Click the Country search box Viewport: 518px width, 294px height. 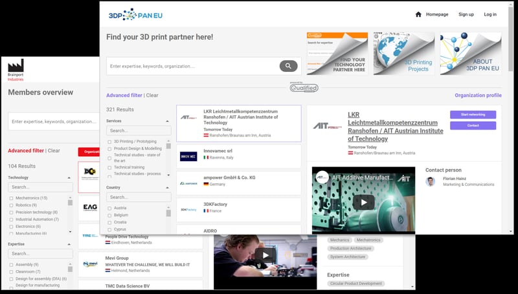(x=139, y=197)
